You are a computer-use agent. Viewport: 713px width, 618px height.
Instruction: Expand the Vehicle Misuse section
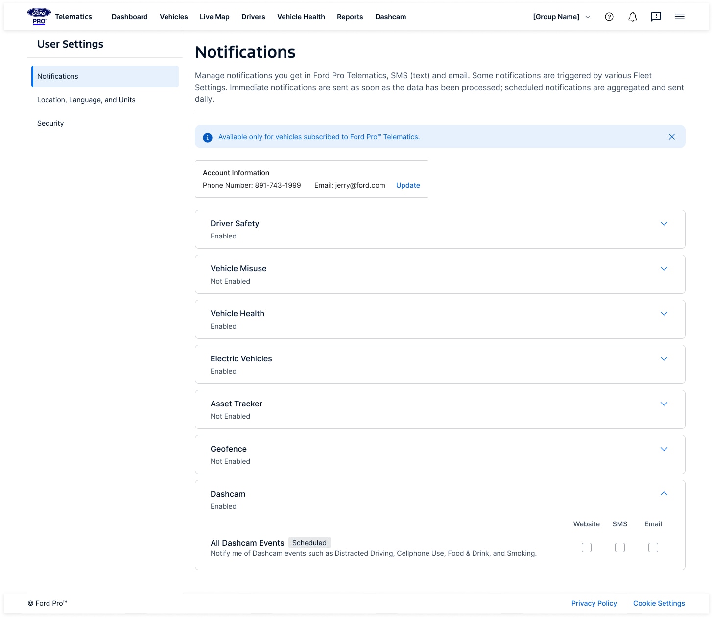tap(664, 269)
